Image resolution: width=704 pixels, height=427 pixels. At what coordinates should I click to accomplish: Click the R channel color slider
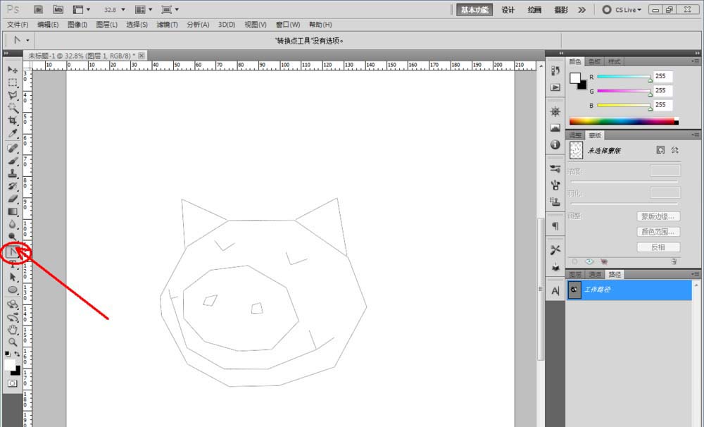(624, 77)
